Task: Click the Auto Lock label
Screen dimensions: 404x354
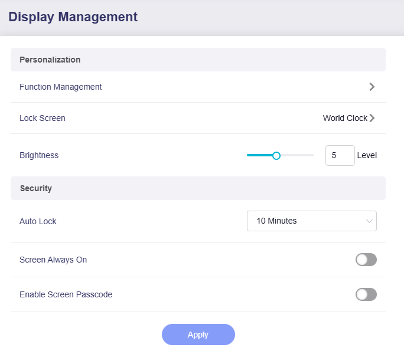Action: coord(38,221)
